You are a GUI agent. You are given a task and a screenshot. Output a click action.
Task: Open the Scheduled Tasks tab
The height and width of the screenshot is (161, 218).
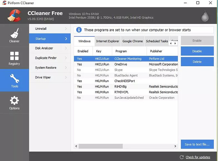pyautogui.click(x=157, y=41)
